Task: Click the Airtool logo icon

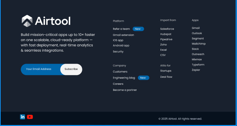Action: pyautogui.click(x=27, y=21)
